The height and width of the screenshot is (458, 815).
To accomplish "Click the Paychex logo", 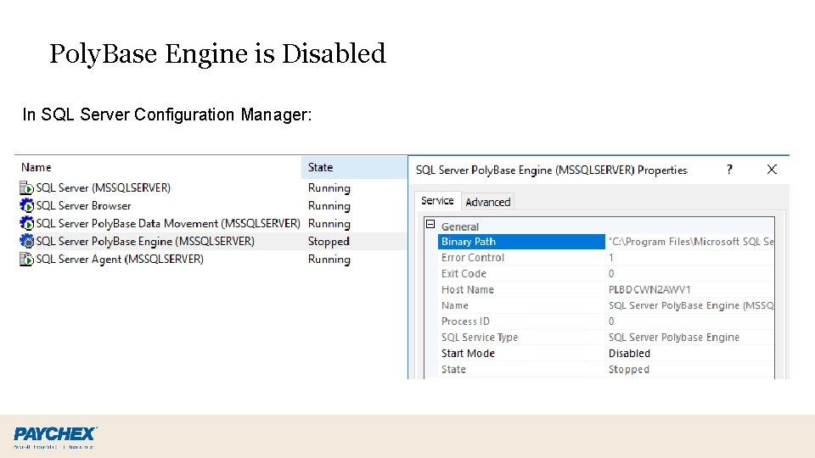I will pos(54,438).
